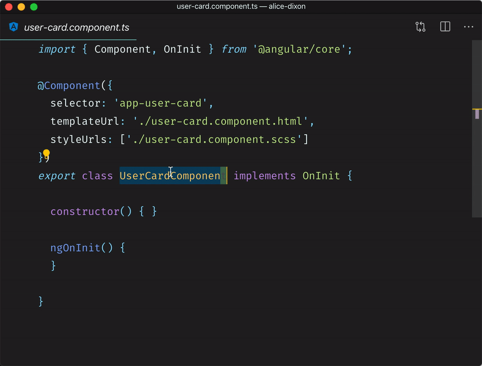Click the window title bar text

(241, 6)
